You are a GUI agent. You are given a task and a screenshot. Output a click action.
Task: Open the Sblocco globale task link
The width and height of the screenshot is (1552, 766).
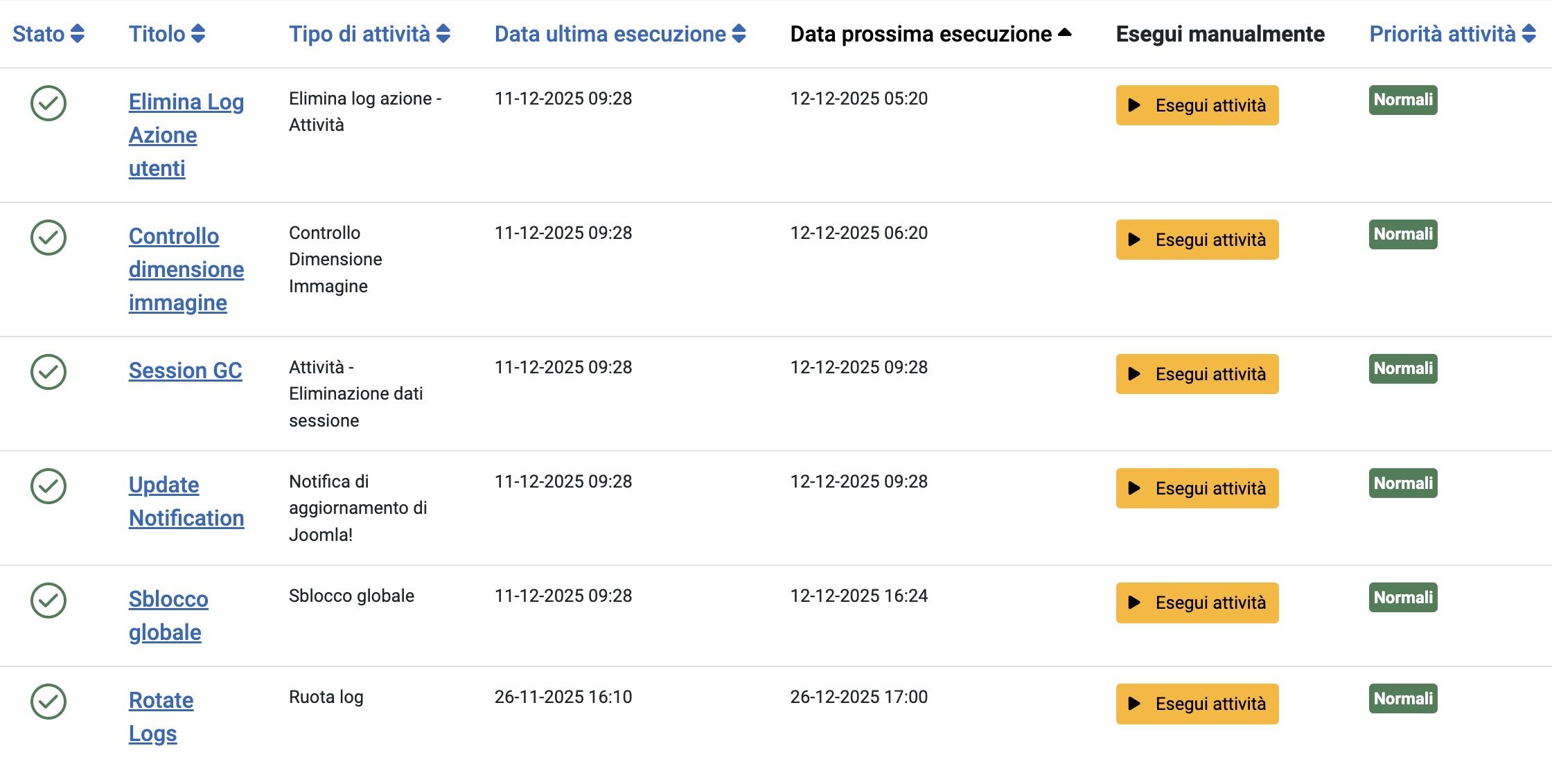click(x=168, y=616)
